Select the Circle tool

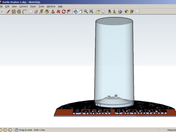click(19, 12)
